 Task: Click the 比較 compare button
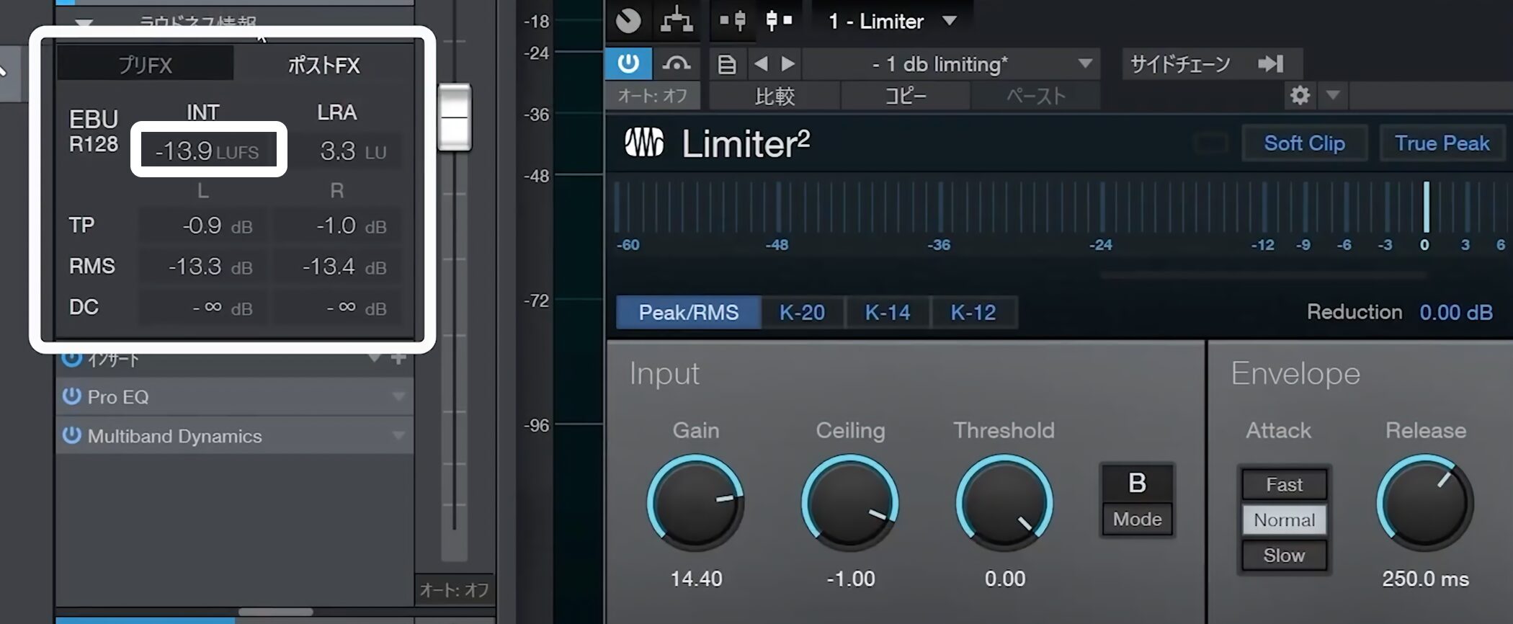[775, 96]
